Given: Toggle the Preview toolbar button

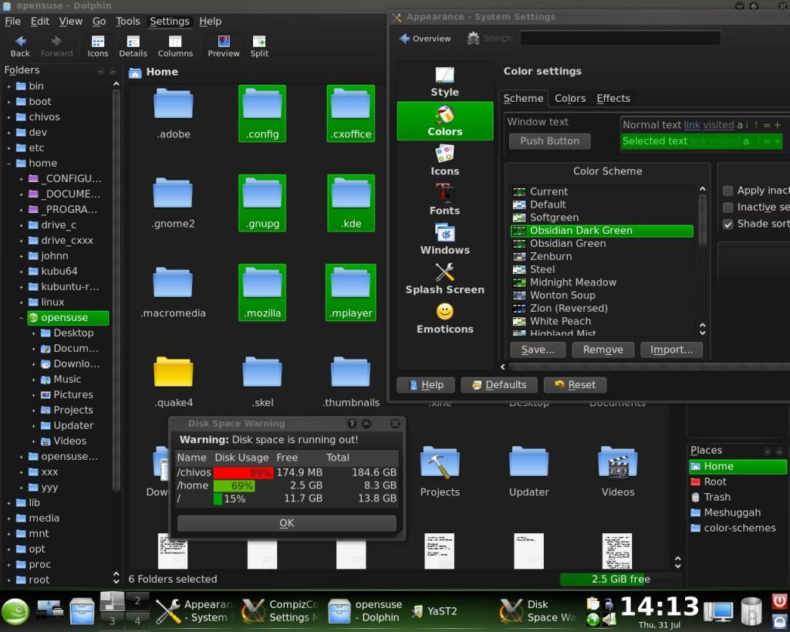Looking at the screenshot, I should click(224, 46).
